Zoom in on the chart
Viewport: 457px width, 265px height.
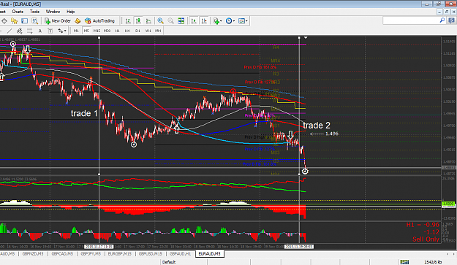pyautogui.click(x=160, y=21)
